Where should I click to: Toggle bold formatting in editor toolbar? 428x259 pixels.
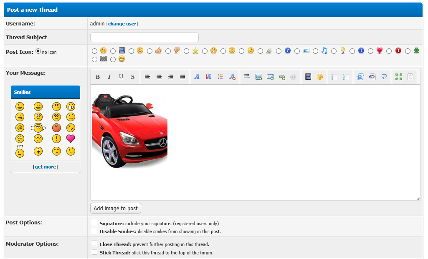[x=98, y=77]
